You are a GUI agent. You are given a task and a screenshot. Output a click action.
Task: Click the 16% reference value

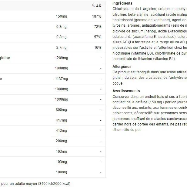(97, 48)
